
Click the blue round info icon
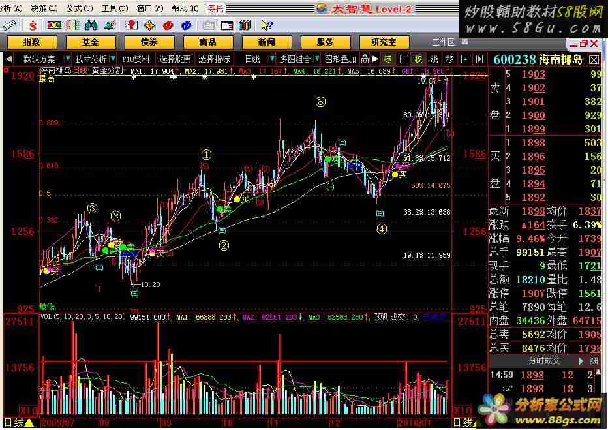[x=187, y=25]
